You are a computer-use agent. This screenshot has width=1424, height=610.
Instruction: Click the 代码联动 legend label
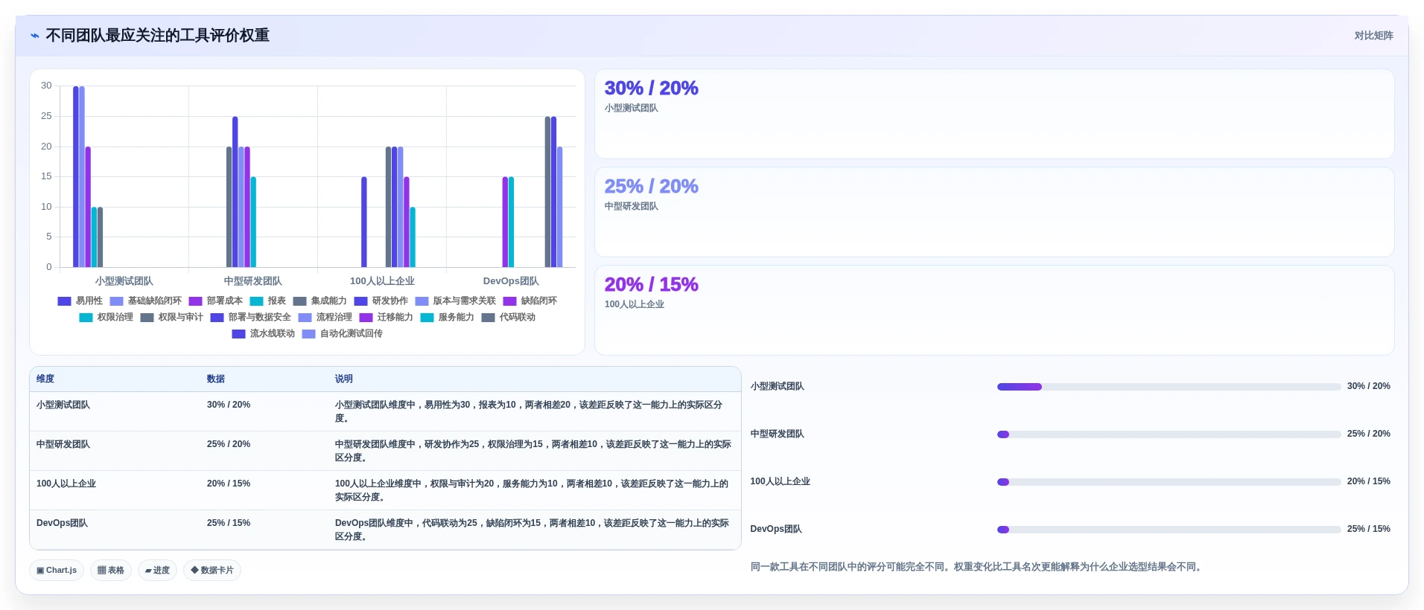click(517, 318)
